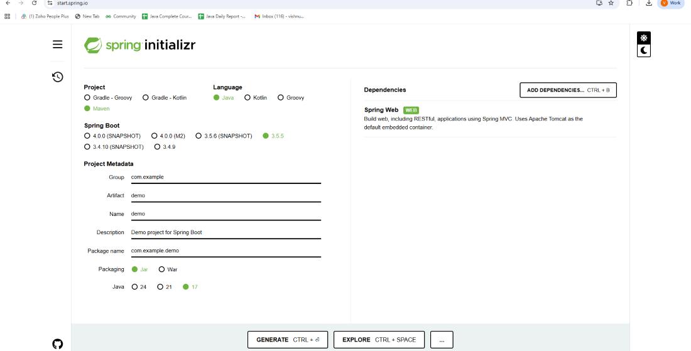
Task: Select Java language
Action: 224,98
